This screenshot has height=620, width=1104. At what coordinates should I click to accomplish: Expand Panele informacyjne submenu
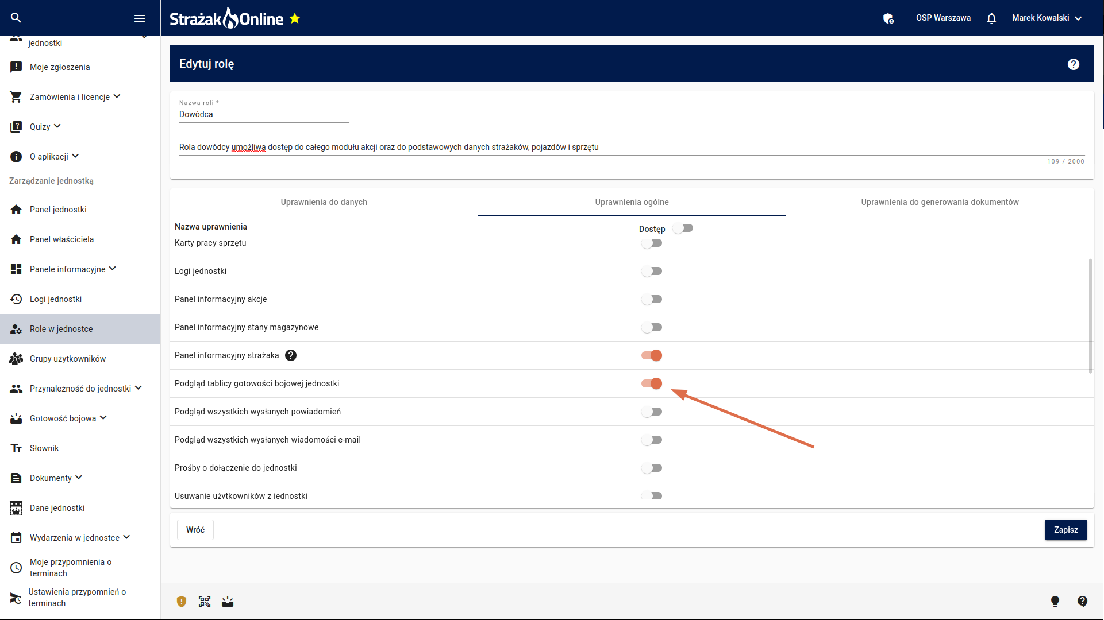pos(113,269)
